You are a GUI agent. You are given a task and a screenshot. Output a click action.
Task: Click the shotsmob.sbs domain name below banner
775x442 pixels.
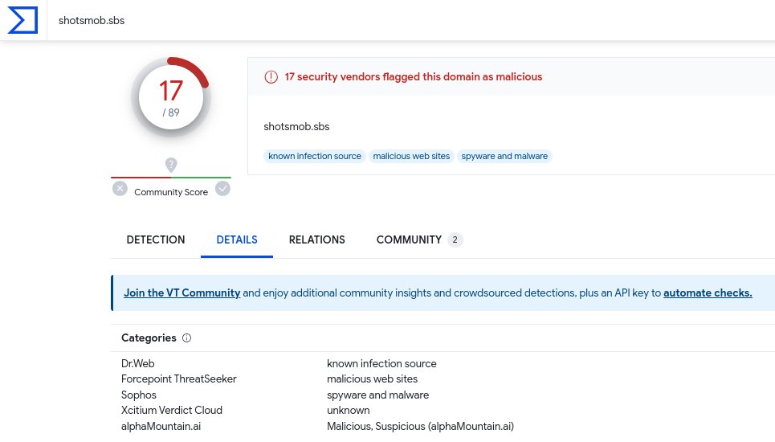pyautogui.click(x=296, y=126)
